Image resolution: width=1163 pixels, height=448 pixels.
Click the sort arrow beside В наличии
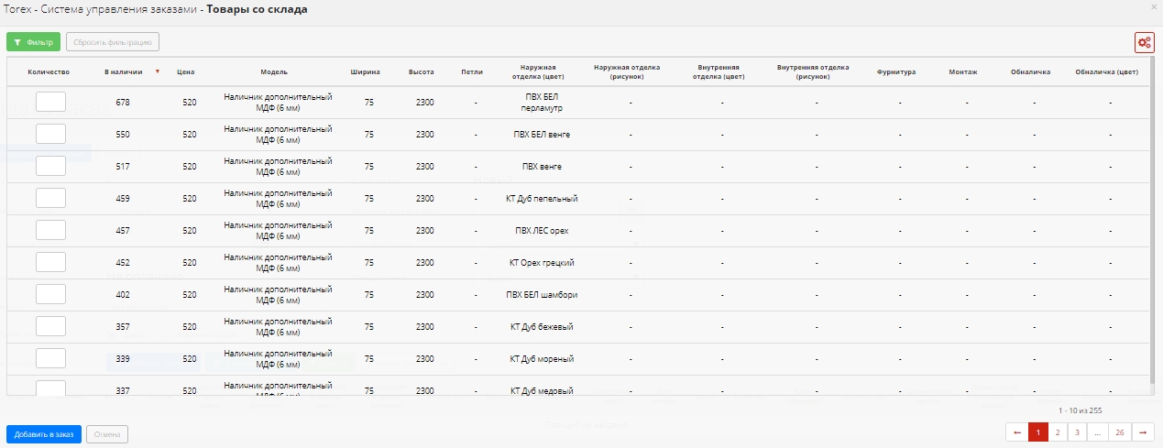158,71
